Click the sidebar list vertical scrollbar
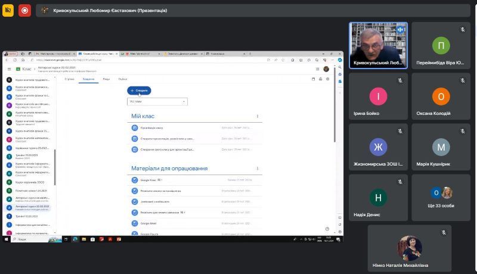The height and width of the screenshot is (274, 477). pyautogui.click(x=55, y=167)
